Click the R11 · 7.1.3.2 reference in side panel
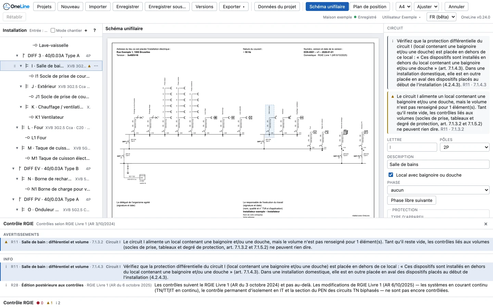493x308 pixels. coord(452,129)
